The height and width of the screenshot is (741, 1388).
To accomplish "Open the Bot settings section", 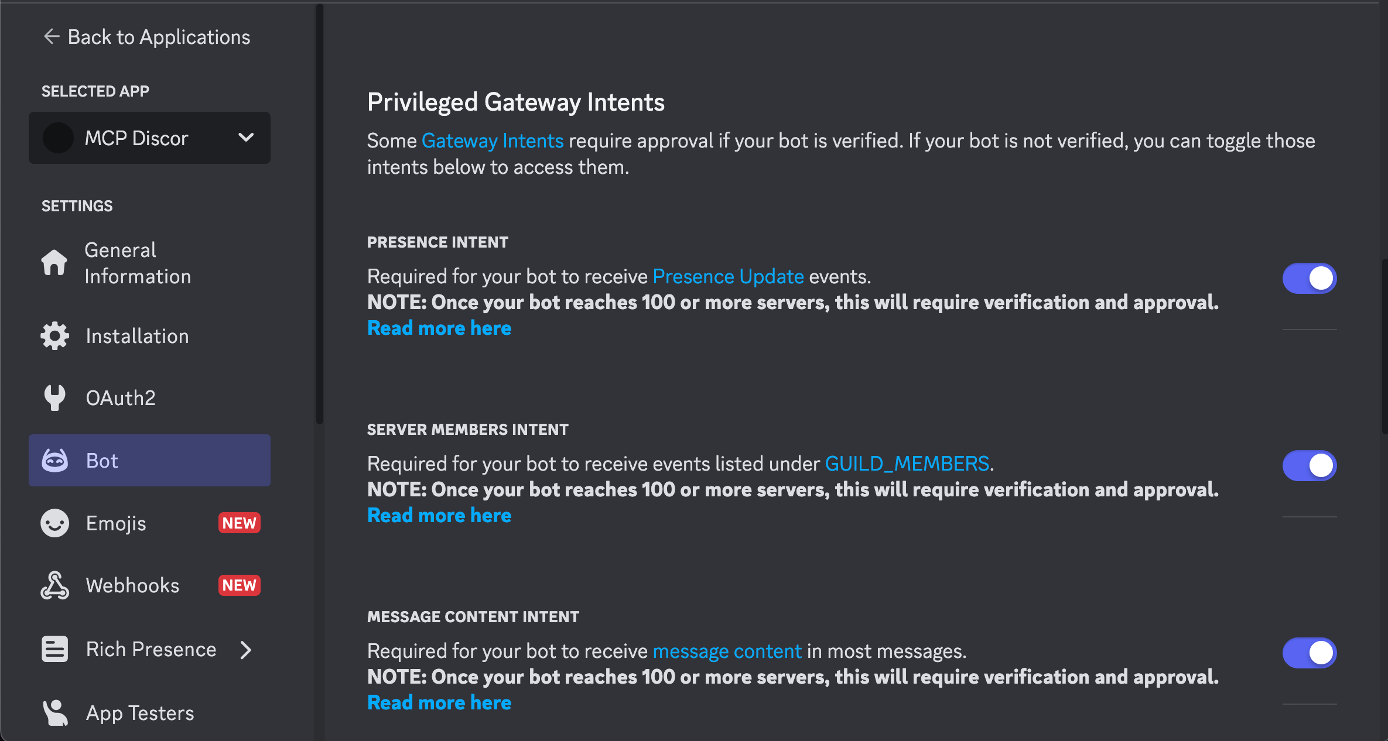I will 102,460.
